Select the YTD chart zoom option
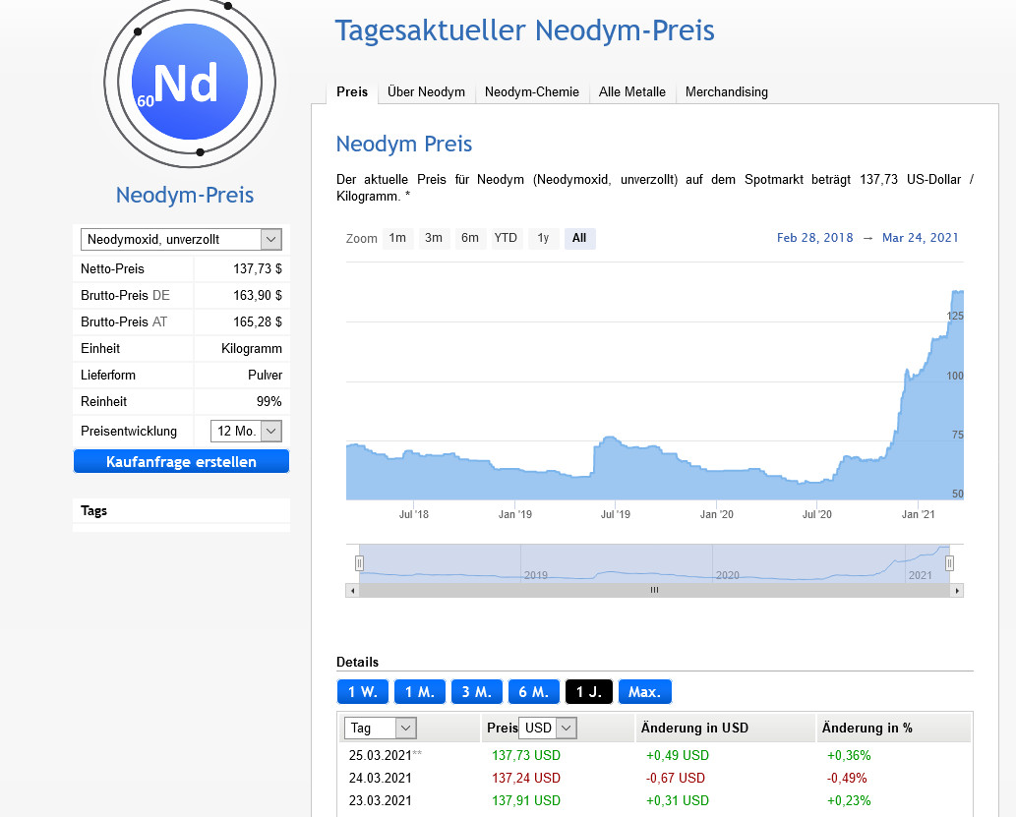 (x=506, y=238)
